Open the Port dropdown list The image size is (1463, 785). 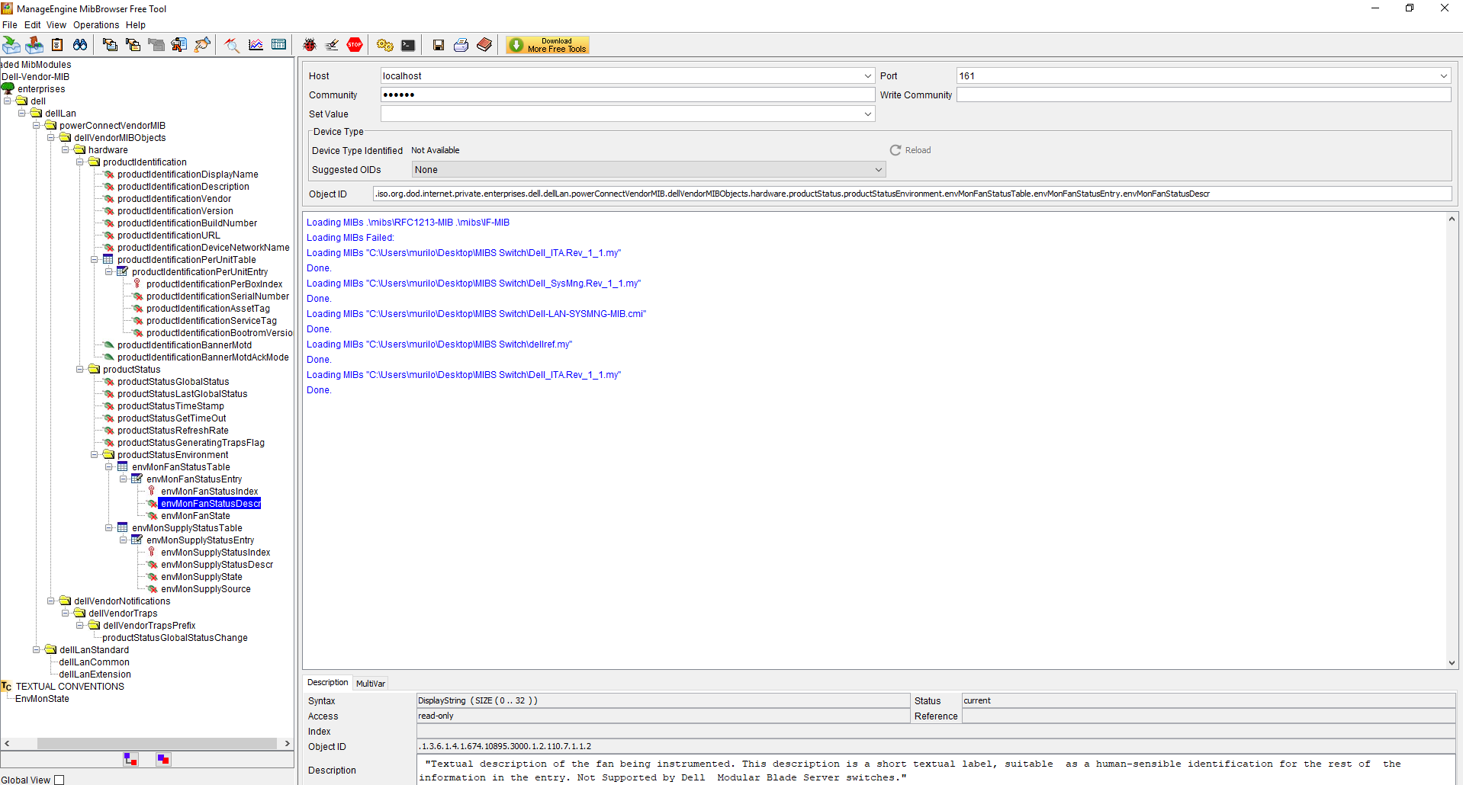1444,75
